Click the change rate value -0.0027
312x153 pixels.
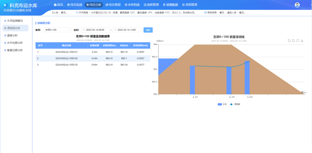(x=140, y=59)
